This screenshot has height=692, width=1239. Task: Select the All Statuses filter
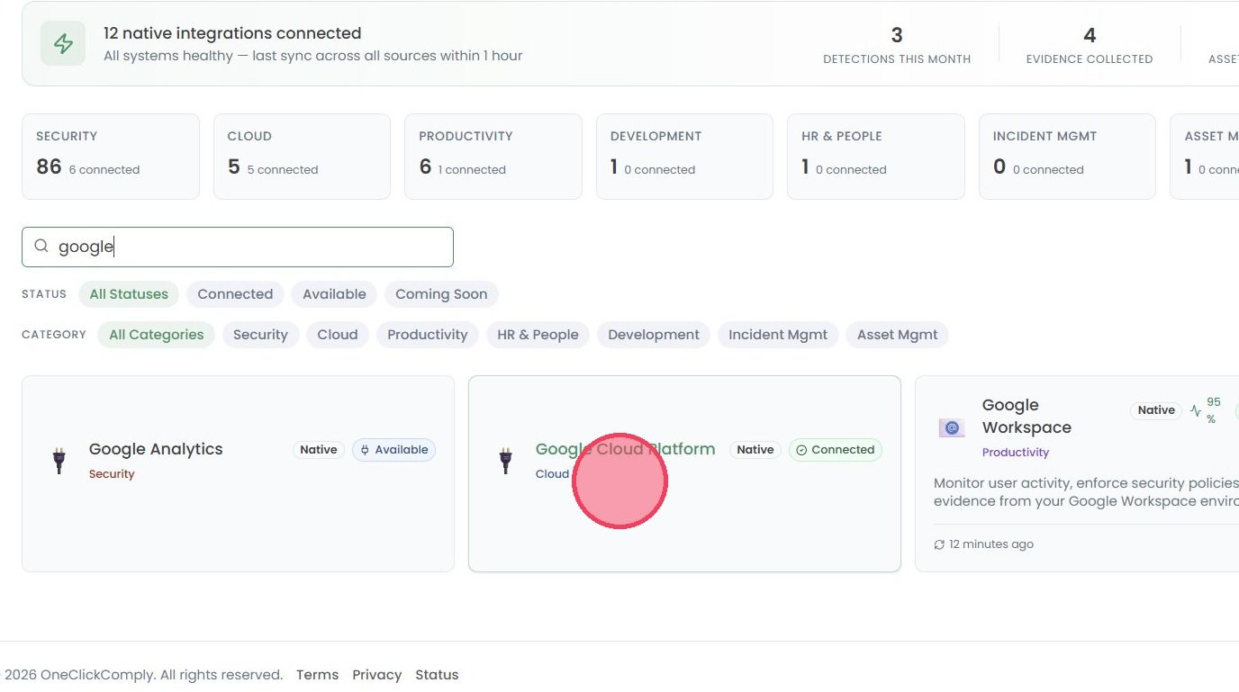coord(129,294)
